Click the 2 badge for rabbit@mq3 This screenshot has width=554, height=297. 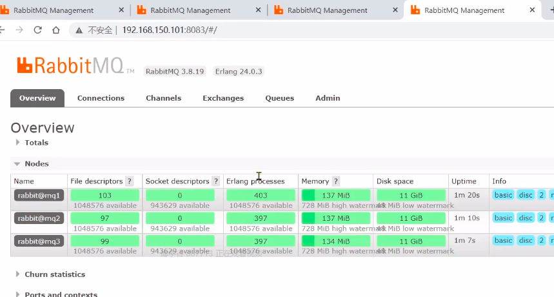click(541, 240)
